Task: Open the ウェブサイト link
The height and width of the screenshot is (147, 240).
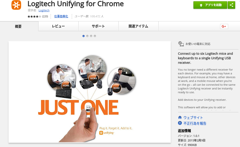Action: [193, 118]
